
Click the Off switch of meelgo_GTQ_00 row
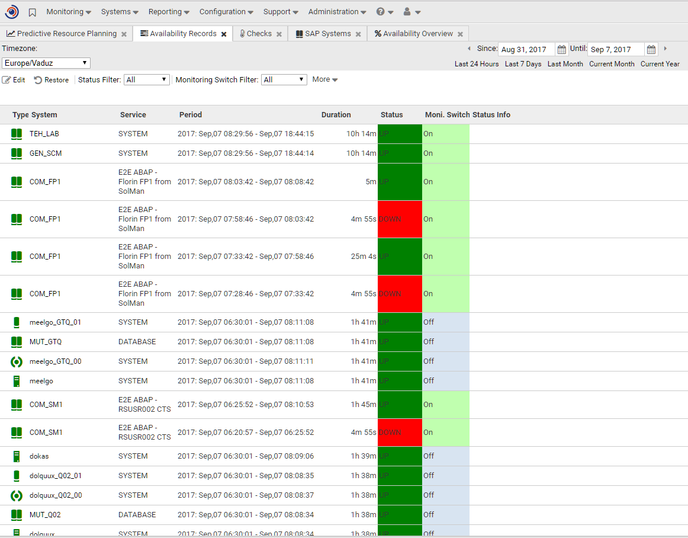point(446,361)
